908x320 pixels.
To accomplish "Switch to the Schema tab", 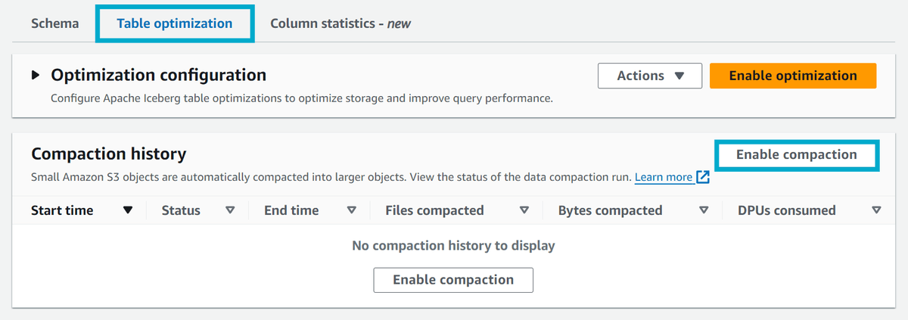I will pyautogui.click(x=54, y=23).
